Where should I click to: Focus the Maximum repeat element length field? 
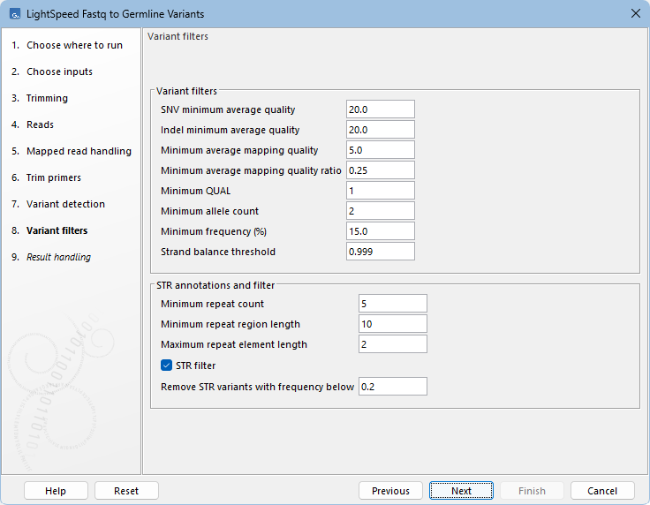pyautogui.click(x=393, y=344)
